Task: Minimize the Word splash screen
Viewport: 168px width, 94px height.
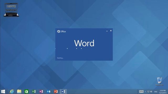Action: (x=107, y=31)
